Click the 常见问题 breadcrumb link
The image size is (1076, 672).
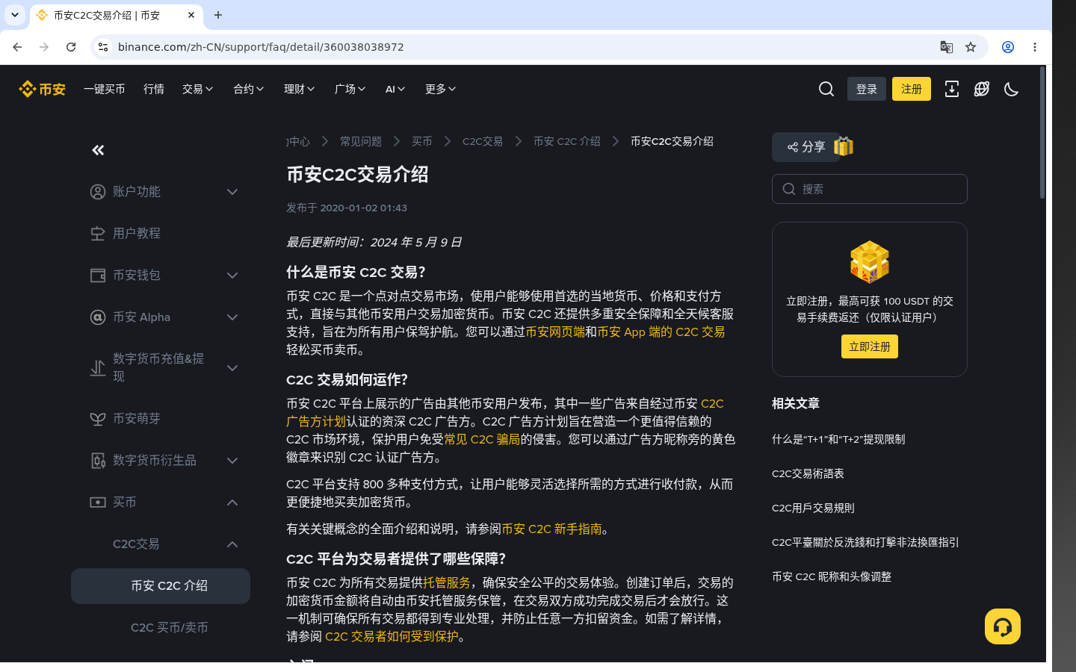click(361, 141)
